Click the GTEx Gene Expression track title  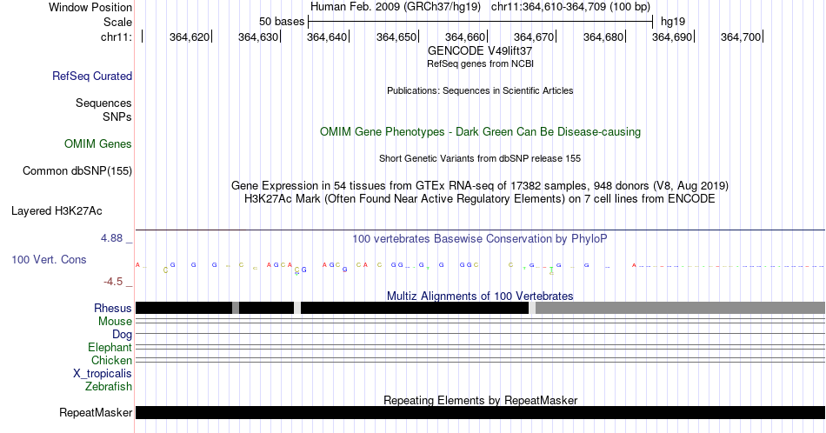480,185
